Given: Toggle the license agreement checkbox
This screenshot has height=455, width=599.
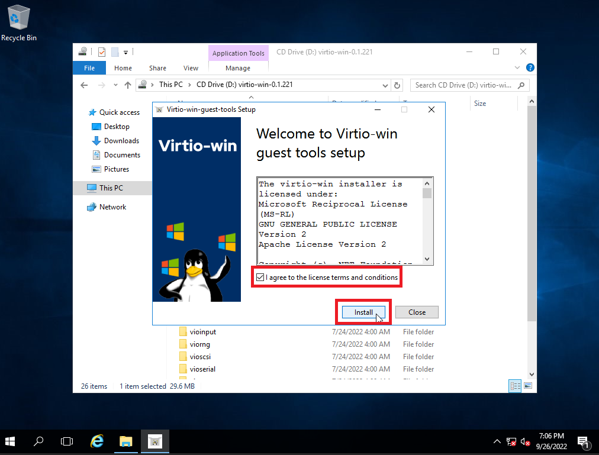Looking at the screenshot, I should tap(260, 277).
